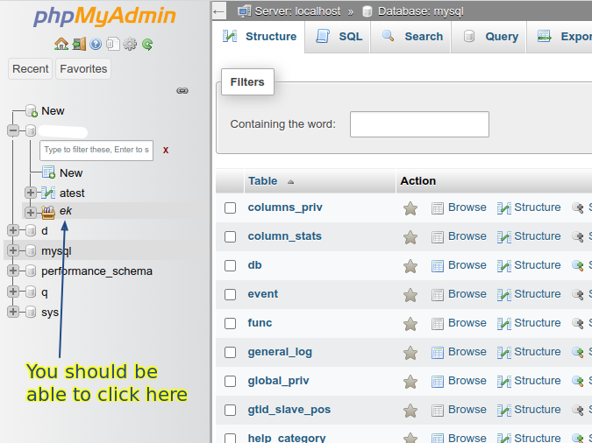Add event table to favorites star
The image size is (592, 443).
tap(410, 295)
